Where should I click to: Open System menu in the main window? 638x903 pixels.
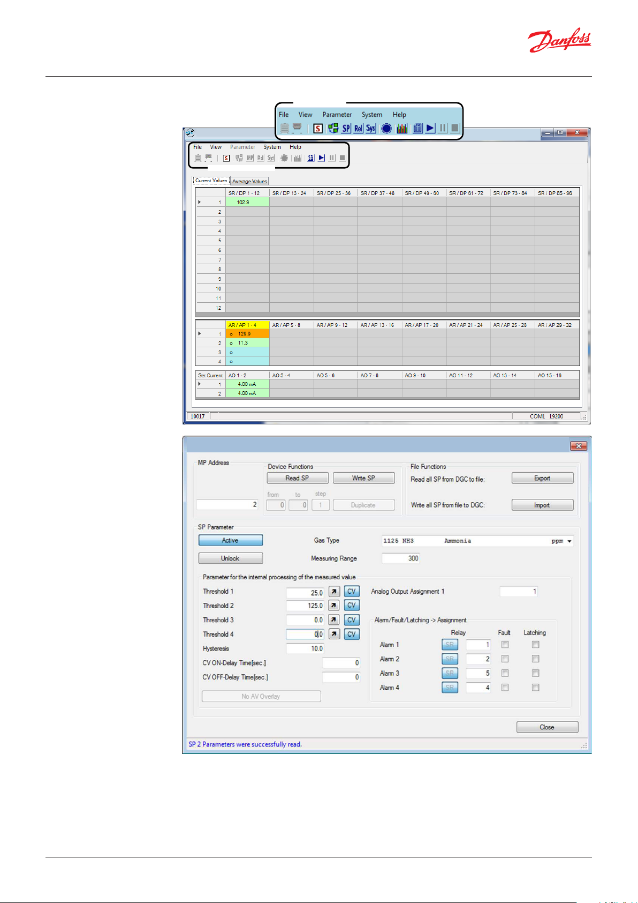272,147
